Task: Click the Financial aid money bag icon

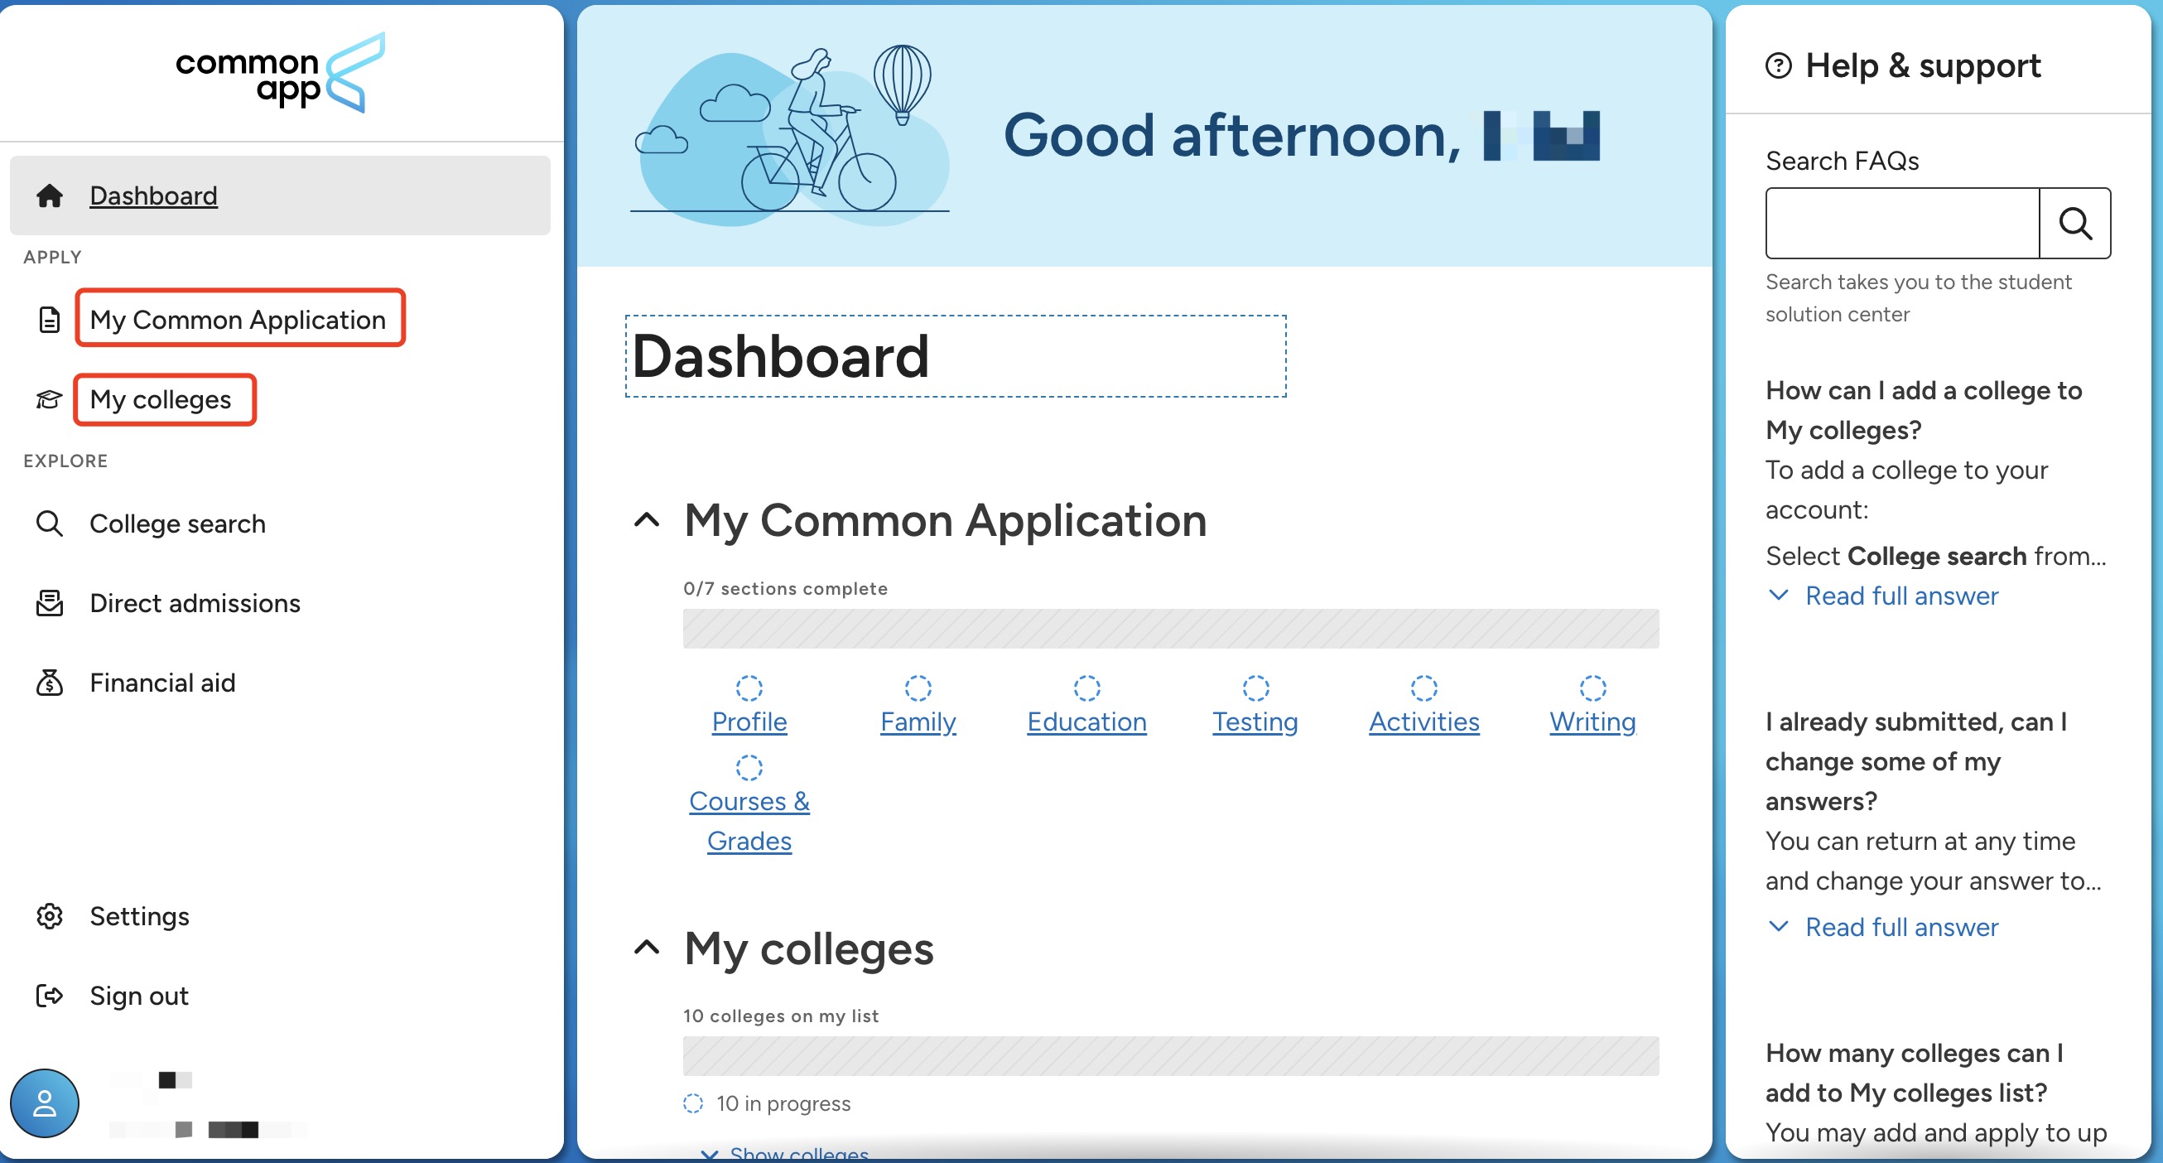Action: 50,683
